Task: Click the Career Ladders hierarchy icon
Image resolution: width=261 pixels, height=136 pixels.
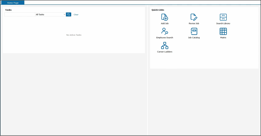Action: coord(164,46)
